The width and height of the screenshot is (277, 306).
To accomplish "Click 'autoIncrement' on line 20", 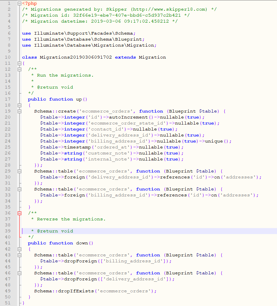I will pos(128,117).
